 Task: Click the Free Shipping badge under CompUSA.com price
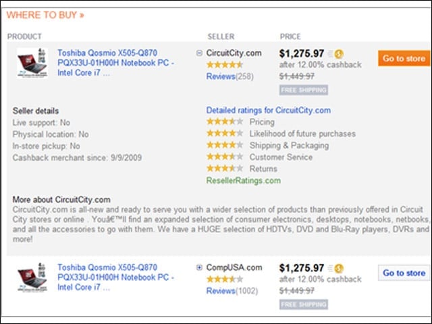(304, 304)
